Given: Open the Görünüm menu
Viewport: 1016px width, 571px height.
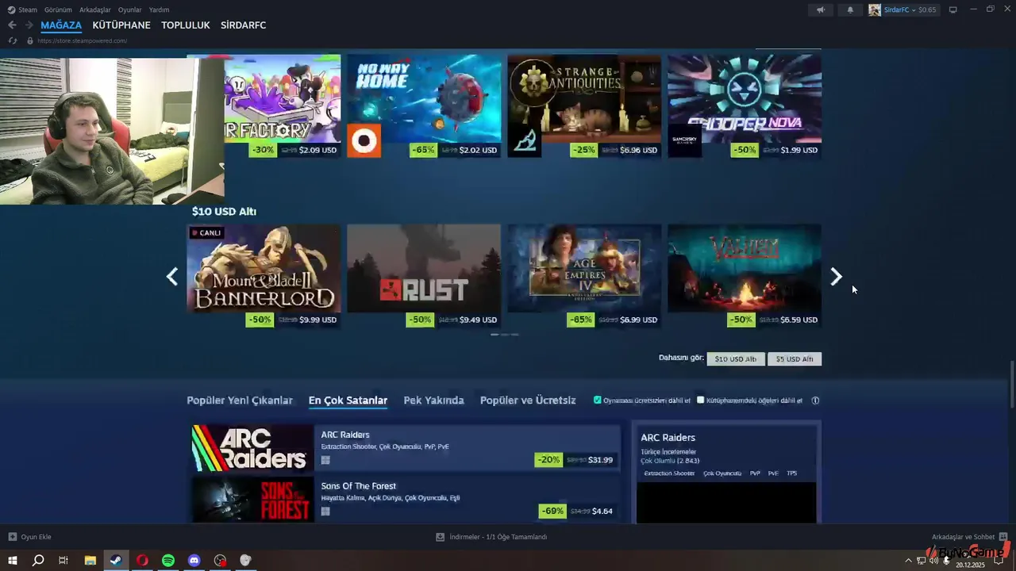Looking at the screenshot, I should (58, 10).
